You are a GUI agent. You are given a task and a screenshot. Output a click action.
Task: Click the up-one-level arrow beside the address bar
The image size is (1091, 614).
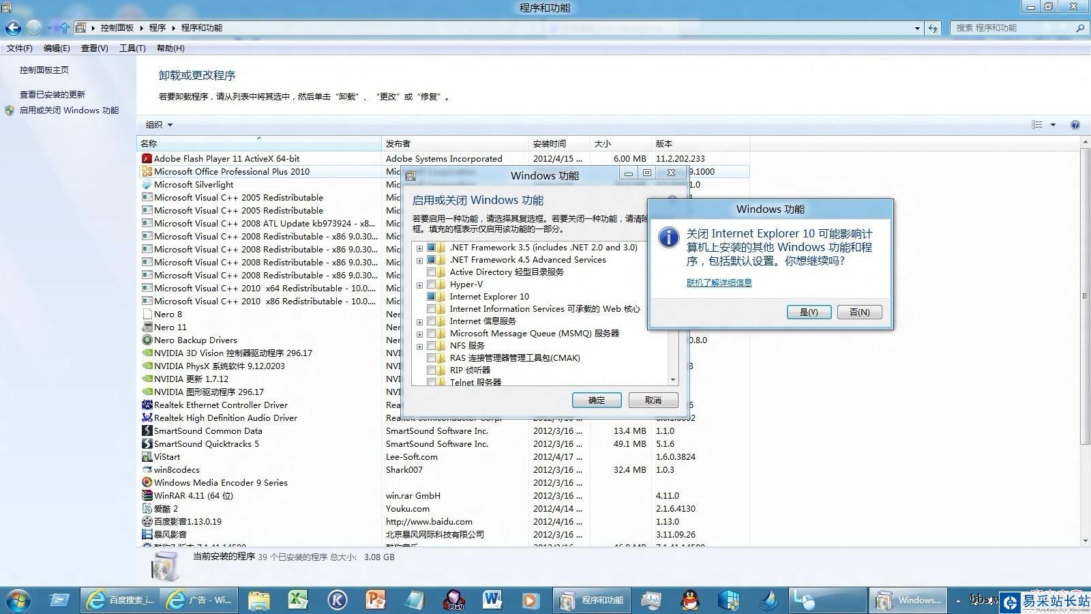pos(65,28)
